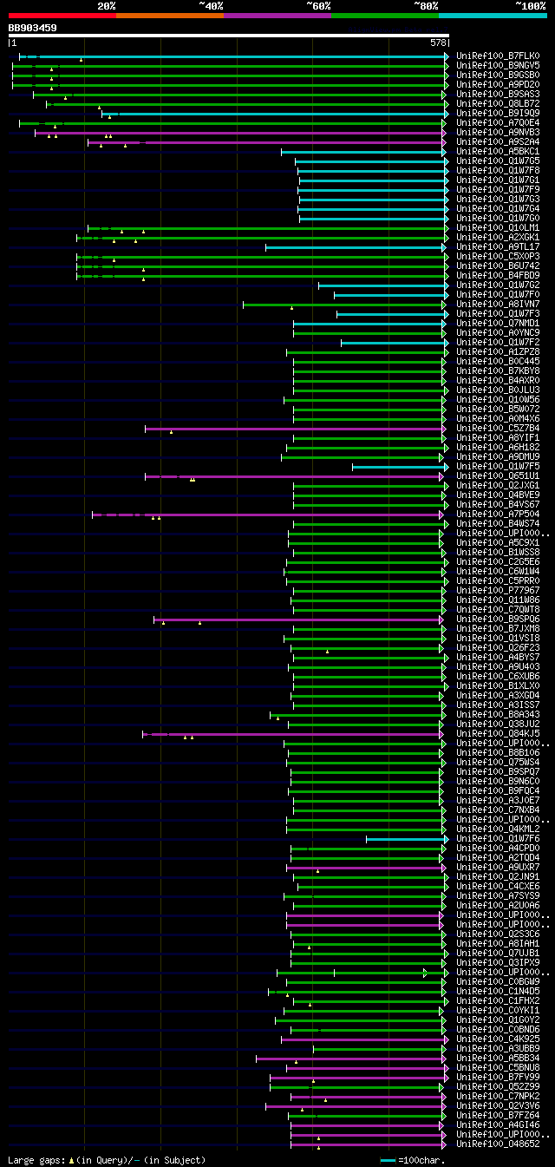Select the UniRef100_C5Z7B4 label
The width and height of the screenshot is (555, 1167).
(498, 429)
